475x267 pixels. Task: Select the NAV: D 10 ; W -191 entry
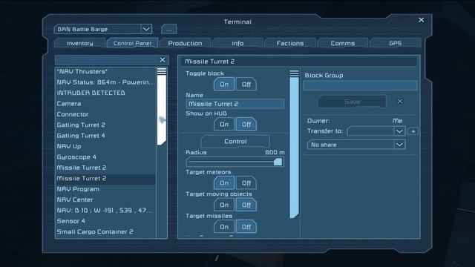pyautogui.click(x=105, y=211)
